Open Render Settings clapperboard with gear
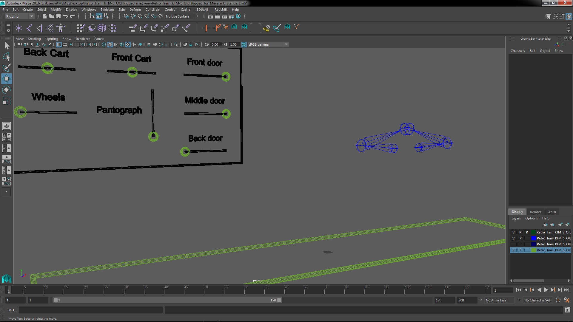The image size is (573, 322). (231, 16)
